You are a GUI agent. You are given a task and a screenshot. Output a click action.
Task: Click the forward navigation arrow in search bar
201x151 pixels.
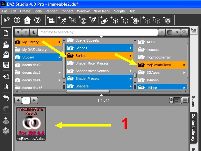(x=26, y=32)
